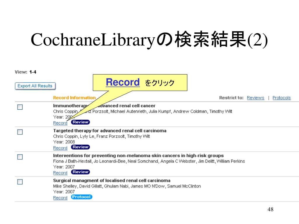Click Protocol badge of the Surgical managment result
The width and height of the screenshot is (299, 224).
[x=82, y=197]
